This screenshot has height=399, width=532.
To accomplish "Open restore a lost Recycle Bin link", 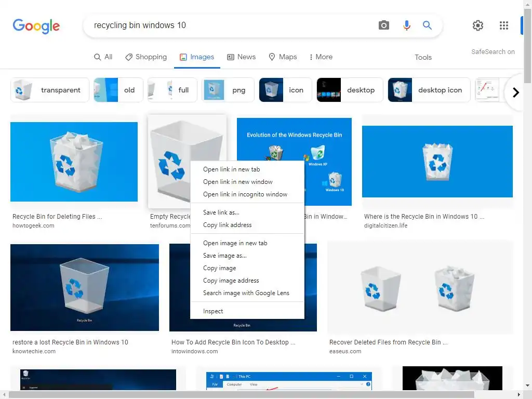I will (x=70, y=342).
